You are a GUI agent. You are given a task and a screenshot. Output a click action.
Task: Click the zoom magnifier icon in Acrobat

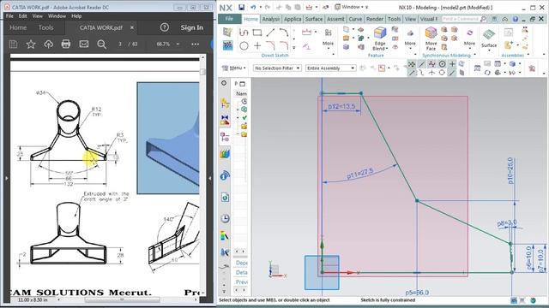[101, 44]
